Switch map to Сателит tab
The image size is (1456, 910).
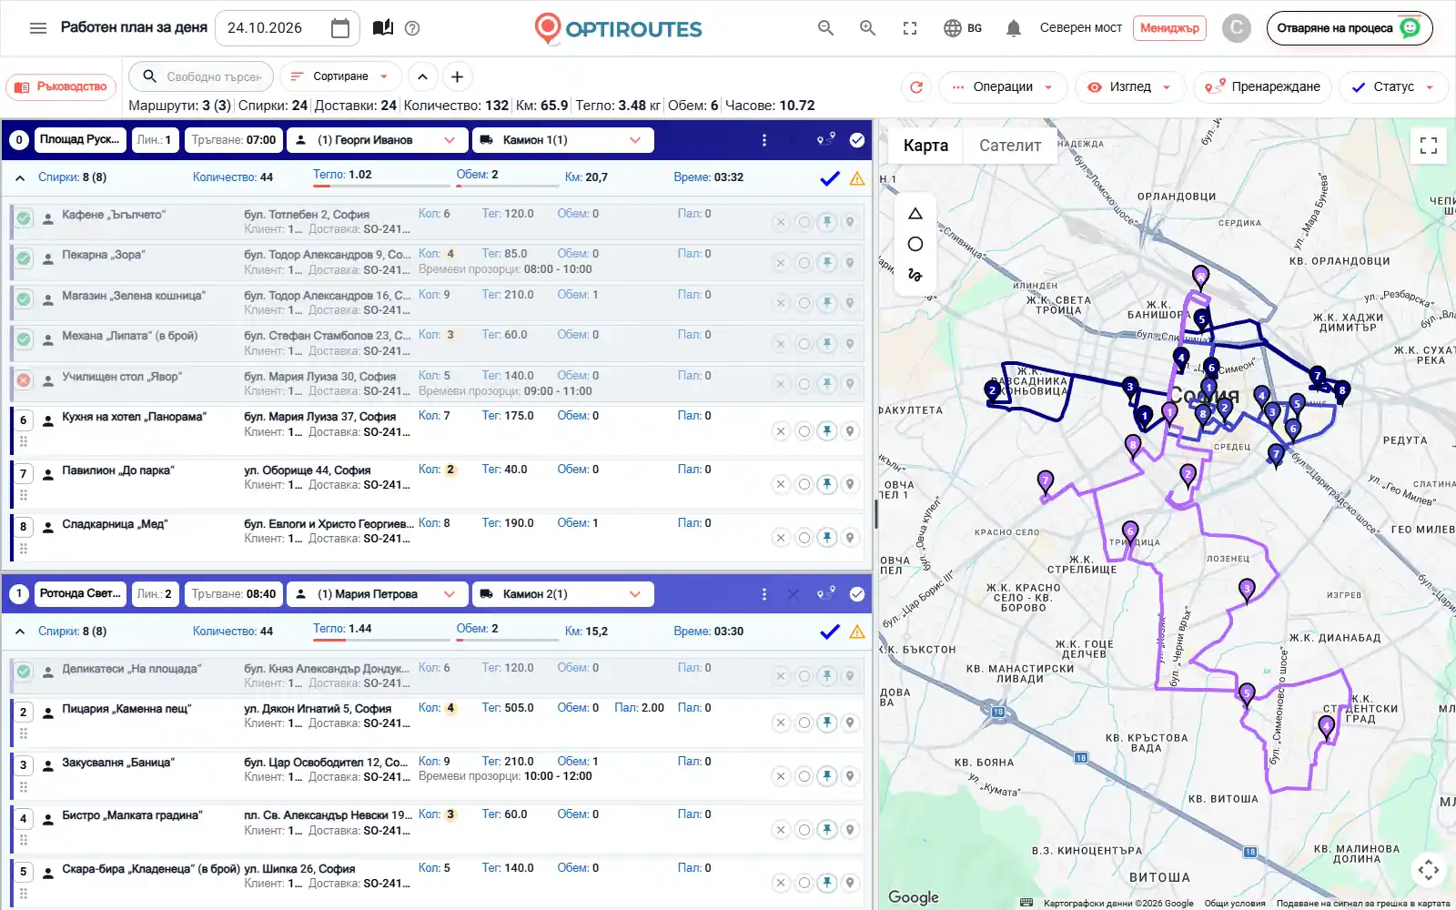(1010, 146)
